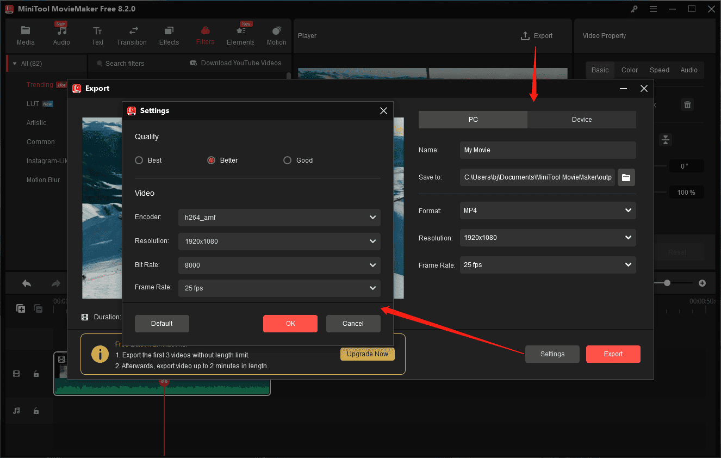
Task: Open the Bit Rate dropdown
Action: coord(279,265)
